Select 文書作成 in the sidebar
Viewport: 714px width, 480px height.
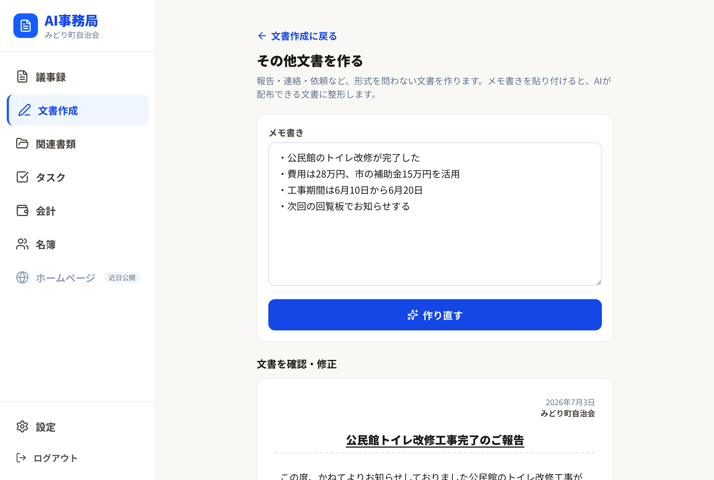tap(78, 110)
